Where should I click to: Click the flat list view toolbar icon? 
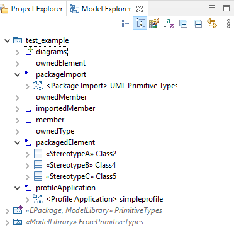(125, 23)
